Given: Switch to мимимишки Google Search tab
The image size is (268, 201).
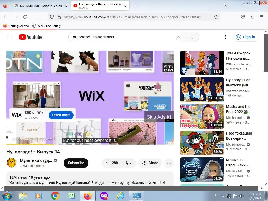Looking at the screenshot, I should pyautogui.click(x=41, y=6).
